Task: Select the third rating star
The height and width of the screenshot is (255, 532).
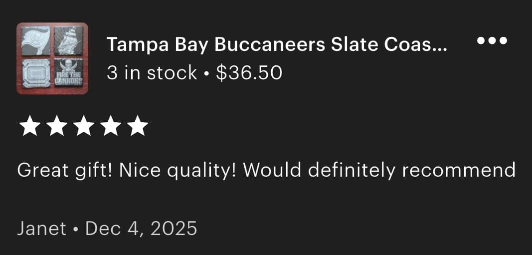Action: 83,126
